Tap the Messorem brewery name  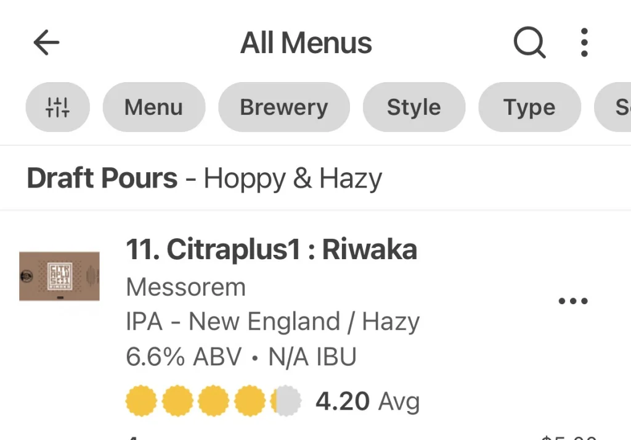tap(185, 287)
